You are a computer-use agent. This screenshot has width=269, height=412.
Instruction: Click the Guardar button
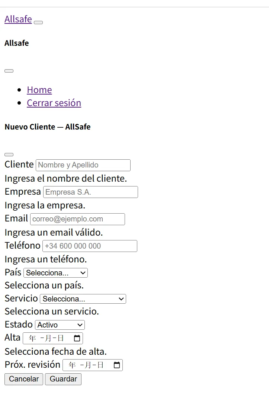63,379
